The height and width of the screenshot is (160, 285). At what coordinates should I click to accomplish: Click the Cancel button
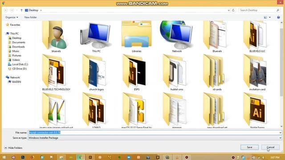pos(270,147)
